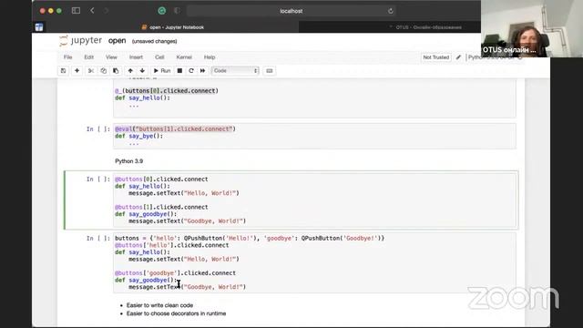Click the localhost address bar

pos(291,11)
